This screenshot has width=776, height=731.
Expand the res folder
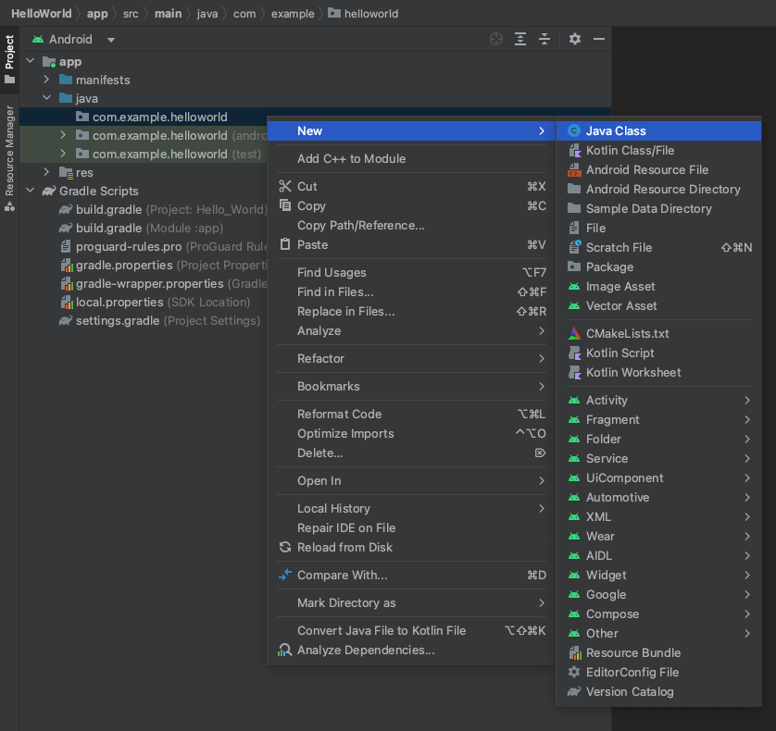(x=46, y=172)
